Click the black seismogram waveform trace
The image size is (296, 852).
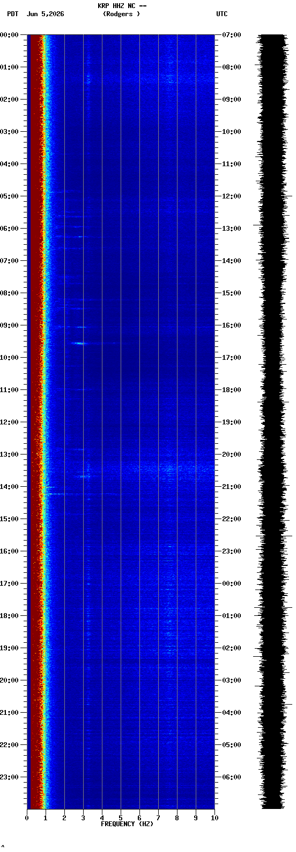pyautogui.click(x=273, y=422)
